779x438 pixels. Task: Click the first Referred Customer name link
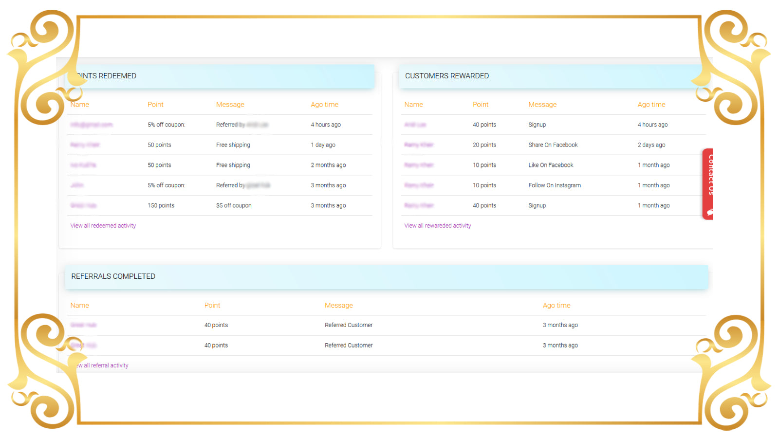(x=83, y=325)
